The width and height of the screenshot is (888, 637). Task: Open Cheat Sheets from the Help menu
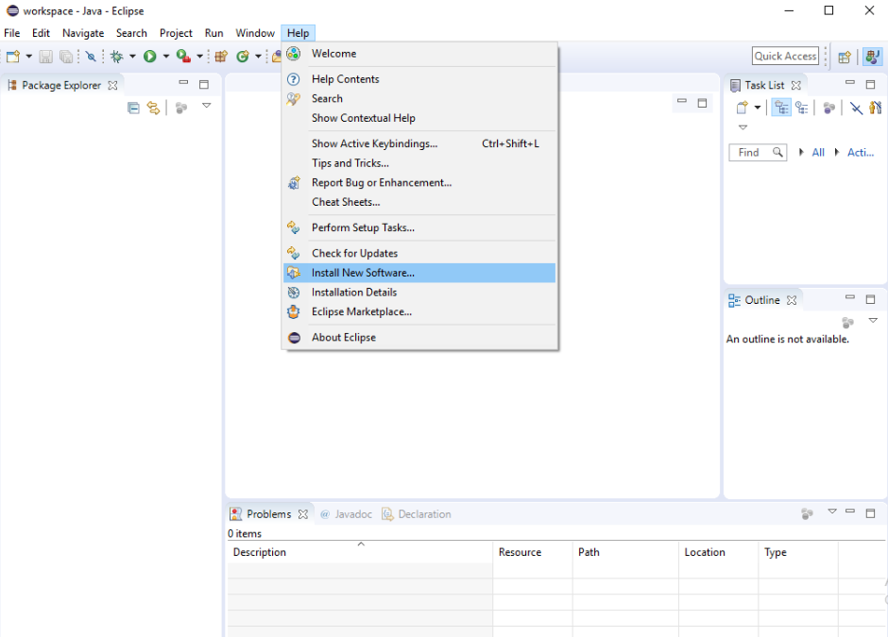(419, 202)
